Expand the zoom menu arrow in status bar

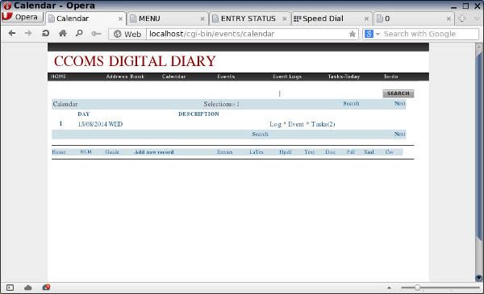tap(389, 288)
